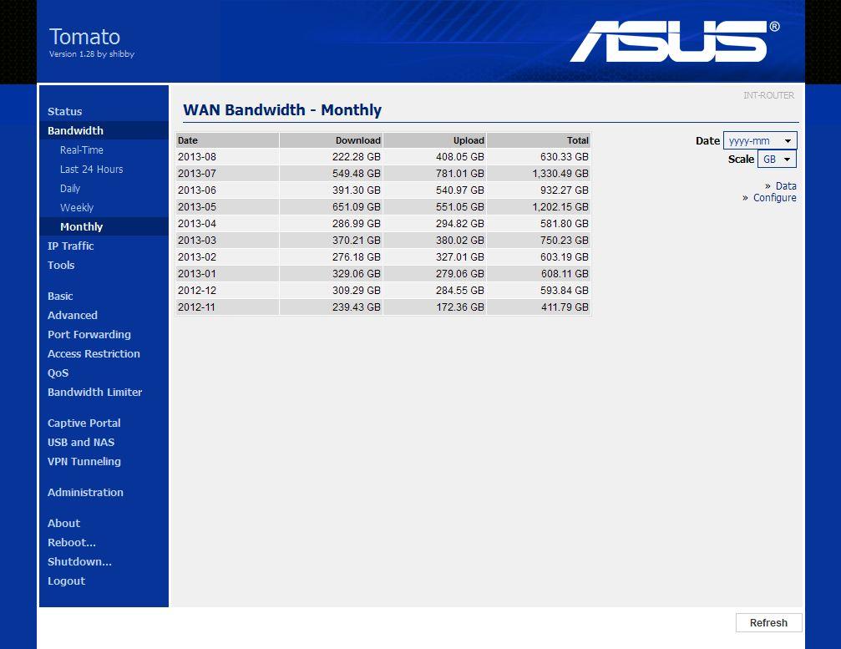
Task: Click upload value 172.36 GB
Action: [x=459, y=307]
